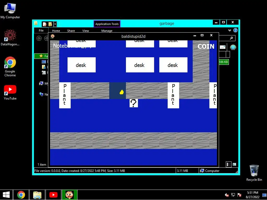Click the muted volume tray icon

(227, 195)
